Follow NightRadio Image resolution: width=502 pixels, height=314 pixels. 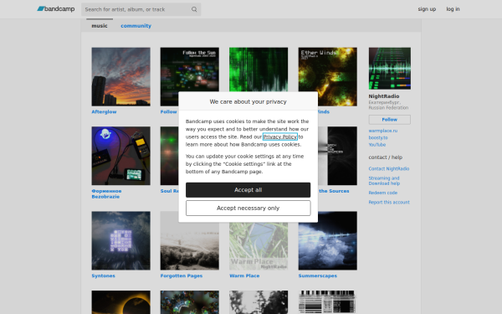pos(390,120)
